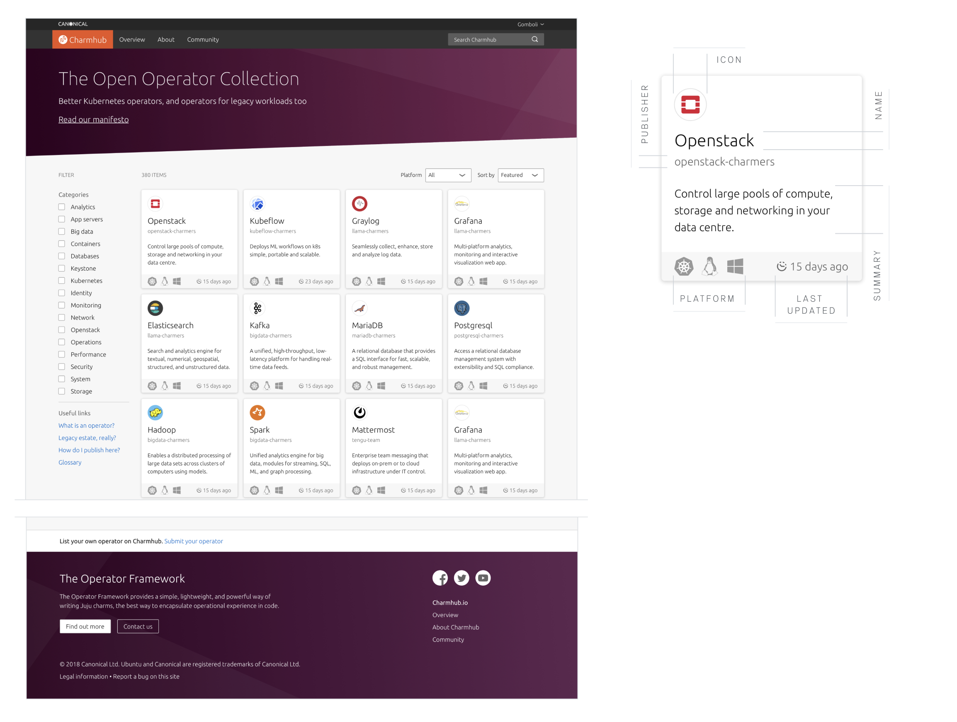The image size is (957, 722).
Task: Click Report a bug on this site
Action: 146,676
